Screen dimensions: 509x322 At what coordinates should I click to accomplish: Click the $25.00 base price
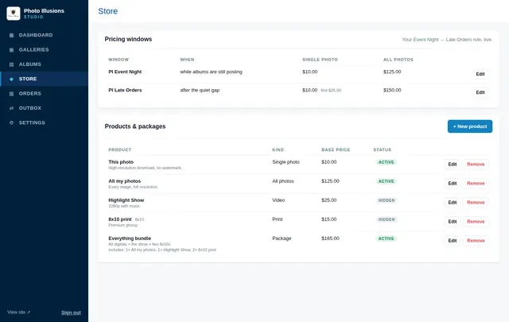click(x=328, y=200)
